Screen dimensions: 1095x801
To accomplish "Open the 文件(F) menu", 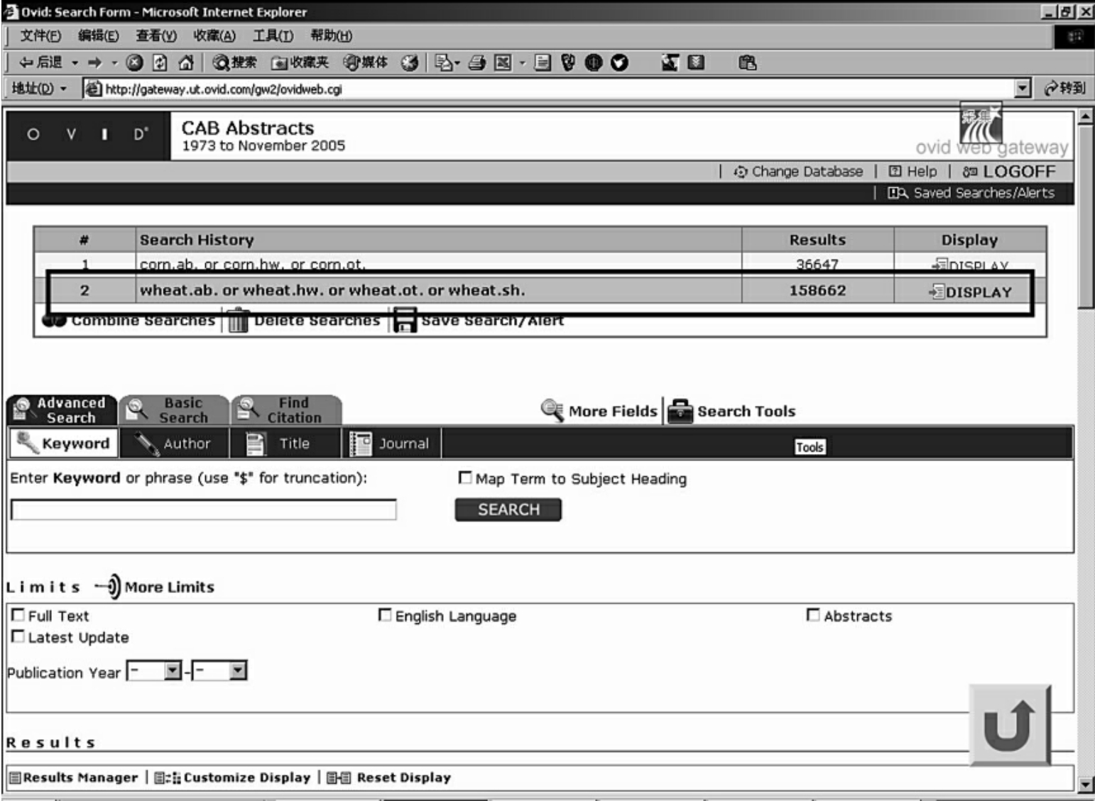I will (40, 35).
